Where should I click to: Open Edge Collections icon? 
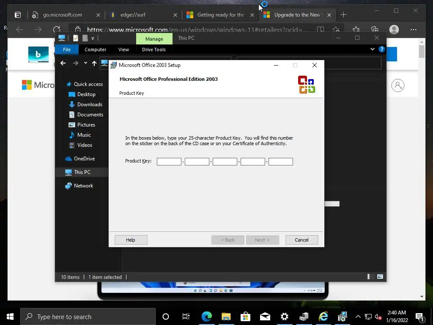pos(375,29)
